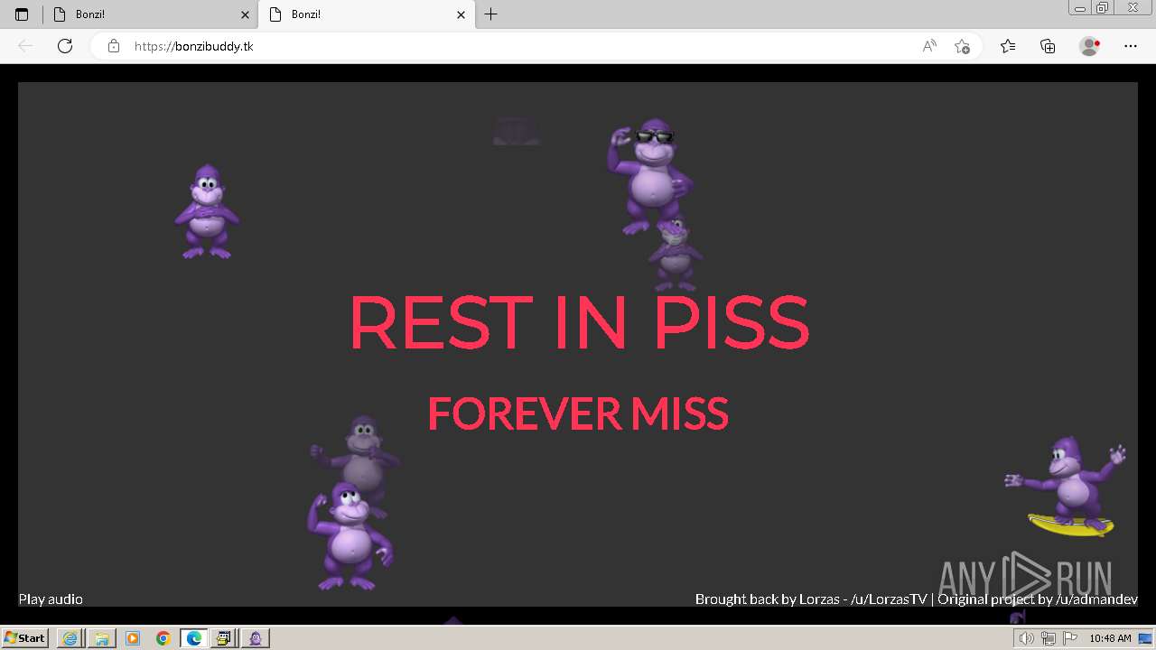
Task: Switch to the first Bonzi! tab
Action: [x=150, y=14]
